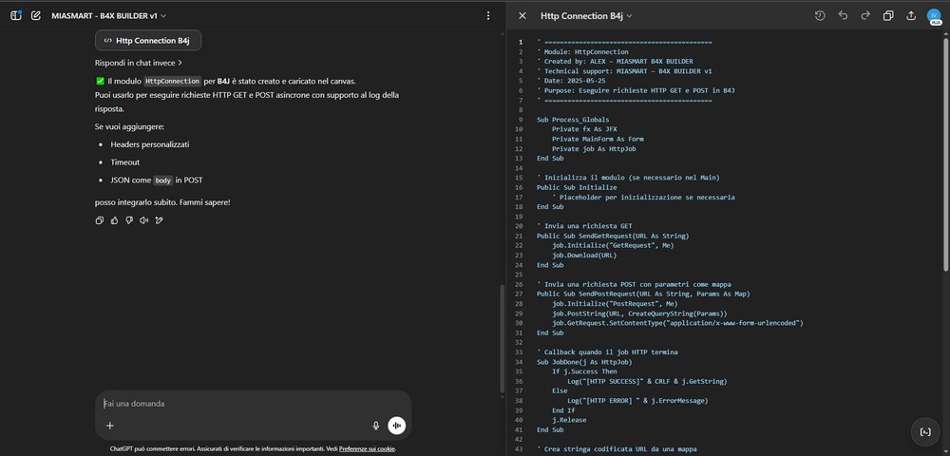Click 'j.Release' code line
This screenshot has width=950, height=456.
[x=569, y=420]
